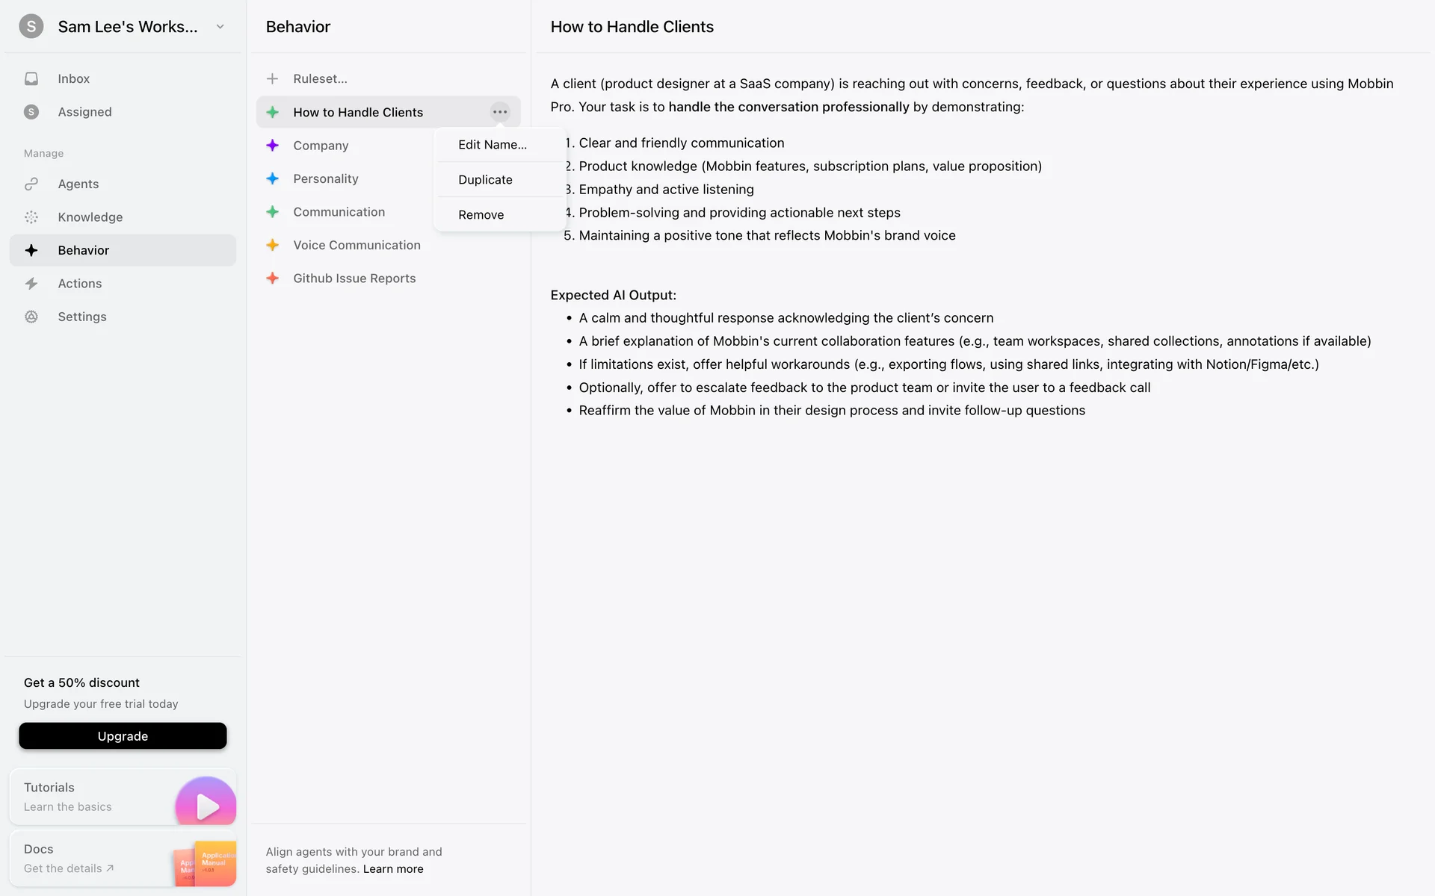Click the purple sparkle beside Company
The image size is (1435, 896).
click(273, 146)
